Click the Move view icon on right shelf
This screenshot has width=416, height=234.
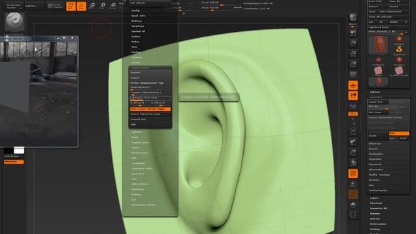click(x=353, y=142)
